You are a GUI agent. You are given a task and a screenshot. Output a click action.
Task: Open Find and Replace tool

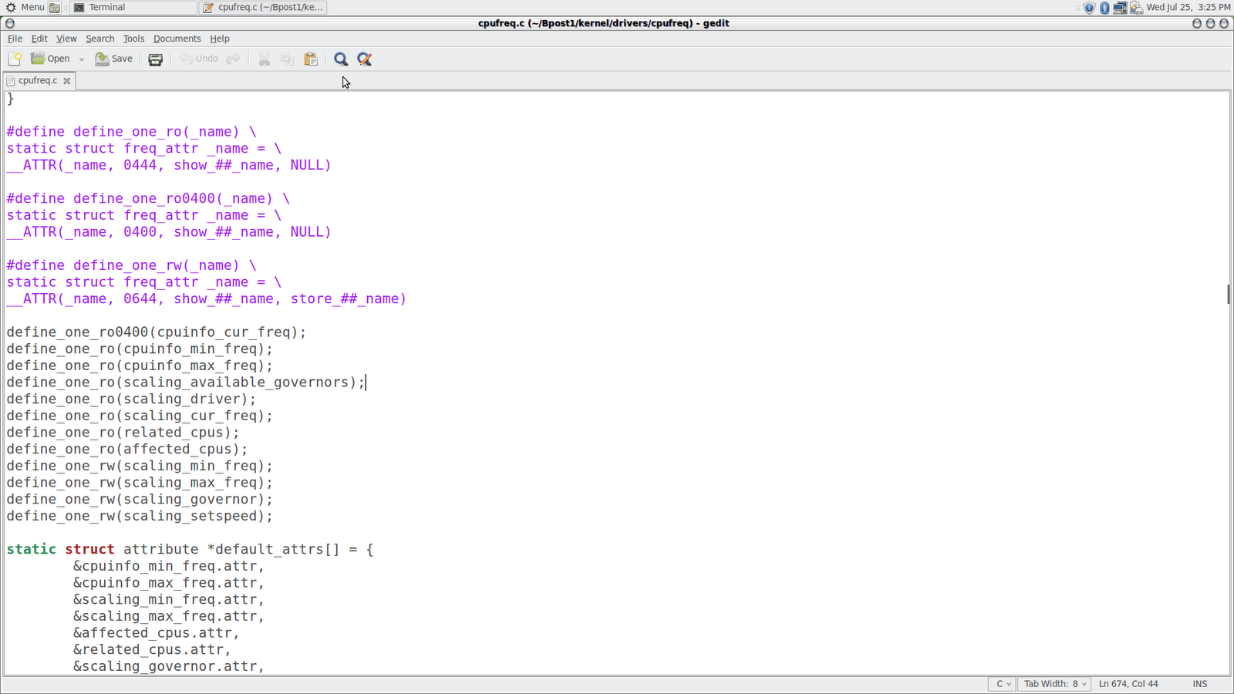pos(364,59)
